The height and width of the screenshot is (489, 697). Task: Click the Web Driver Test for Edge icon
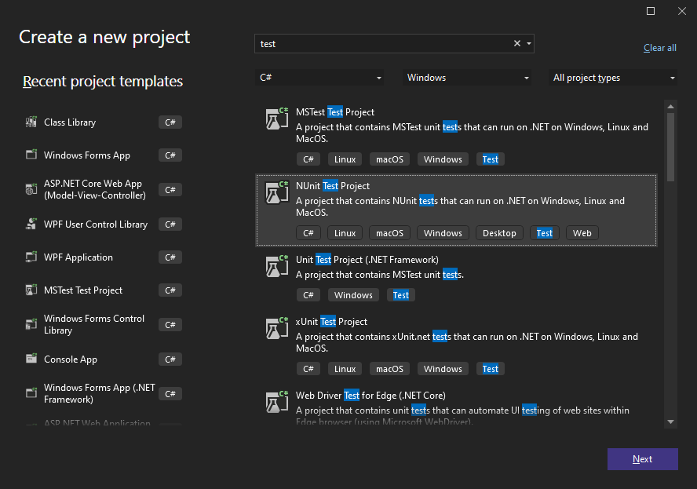click(x=277, y=403)
